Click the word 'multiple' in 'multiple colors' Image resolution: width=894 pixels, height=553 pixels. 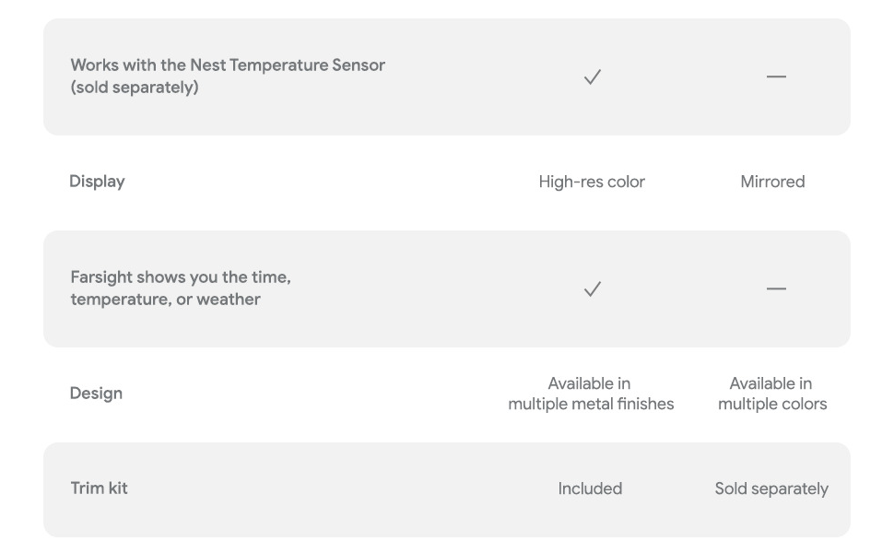pyautogui.click(x=747, y=404)
